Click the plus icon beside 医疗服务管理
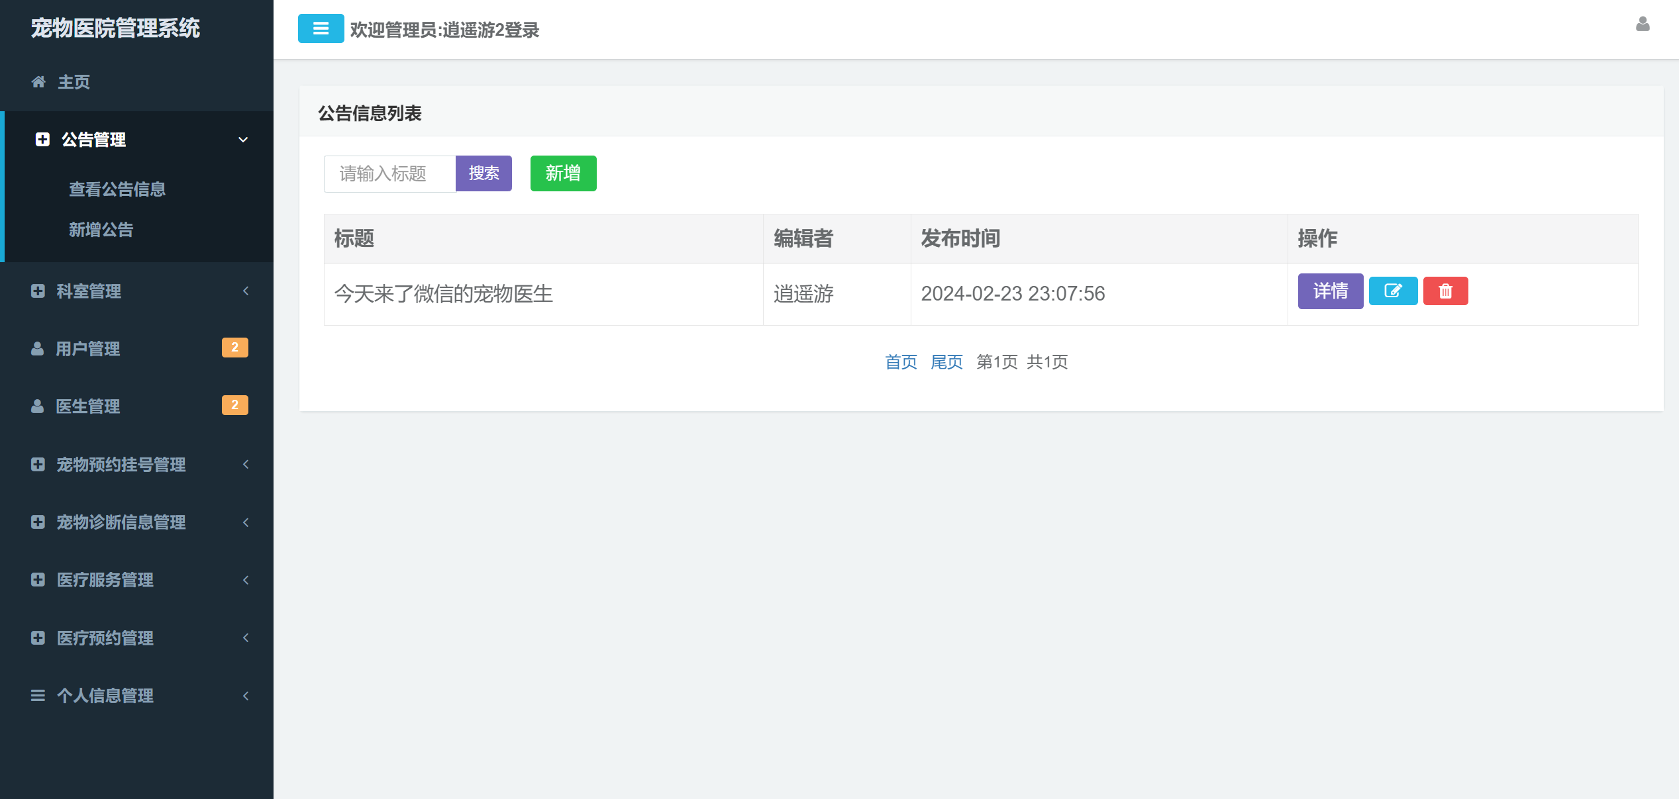This screenshot has height=799, width=1679. click(38, 580)
